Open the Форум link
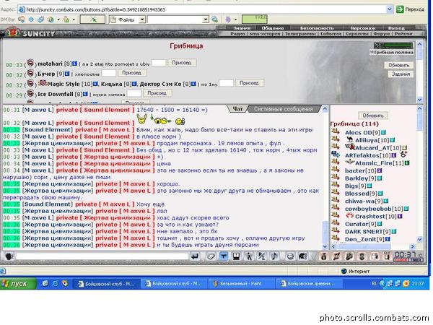Image resolution: width=433 pixels, height=325 pixels. tap(381, 34)
